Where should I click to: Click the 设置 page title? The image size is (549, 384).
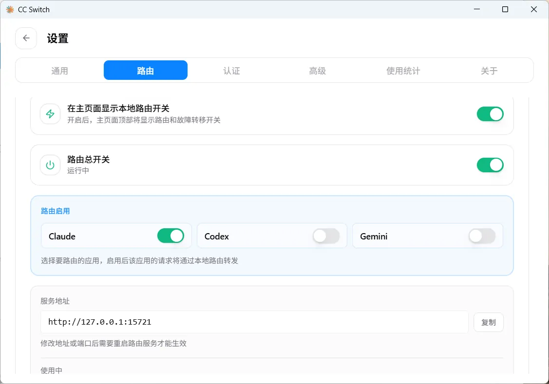58,38
